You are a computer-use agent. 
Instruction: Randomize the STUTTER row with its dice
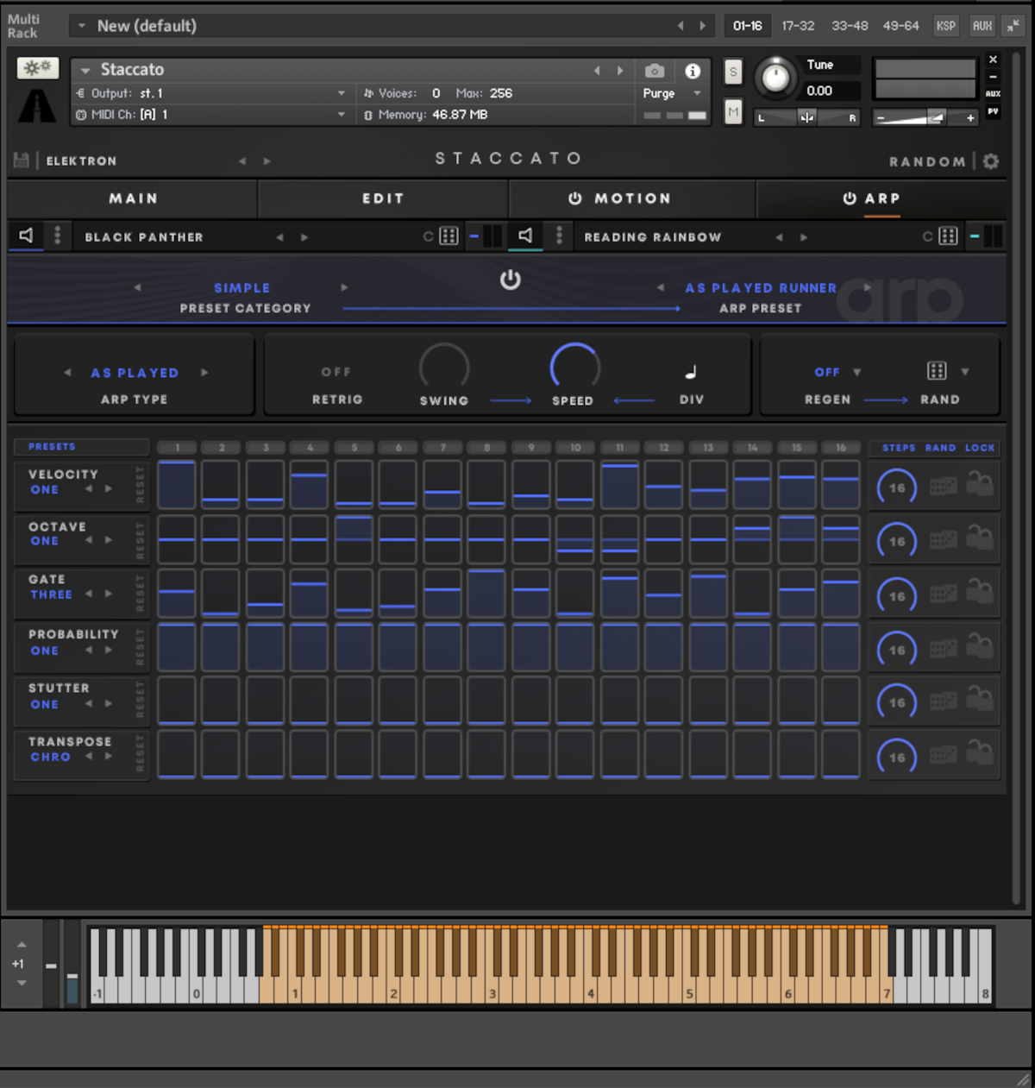(943, 702)
